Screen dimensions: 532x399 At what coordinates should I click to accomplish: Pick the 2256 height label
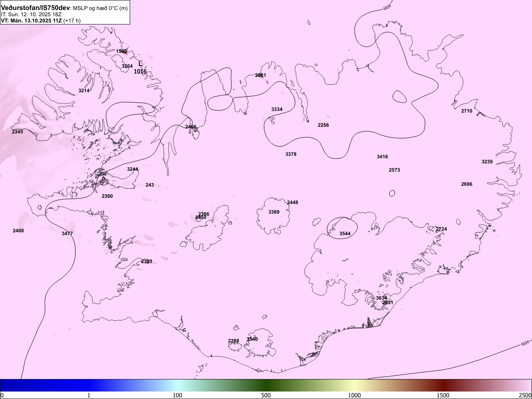click(323, 125)
